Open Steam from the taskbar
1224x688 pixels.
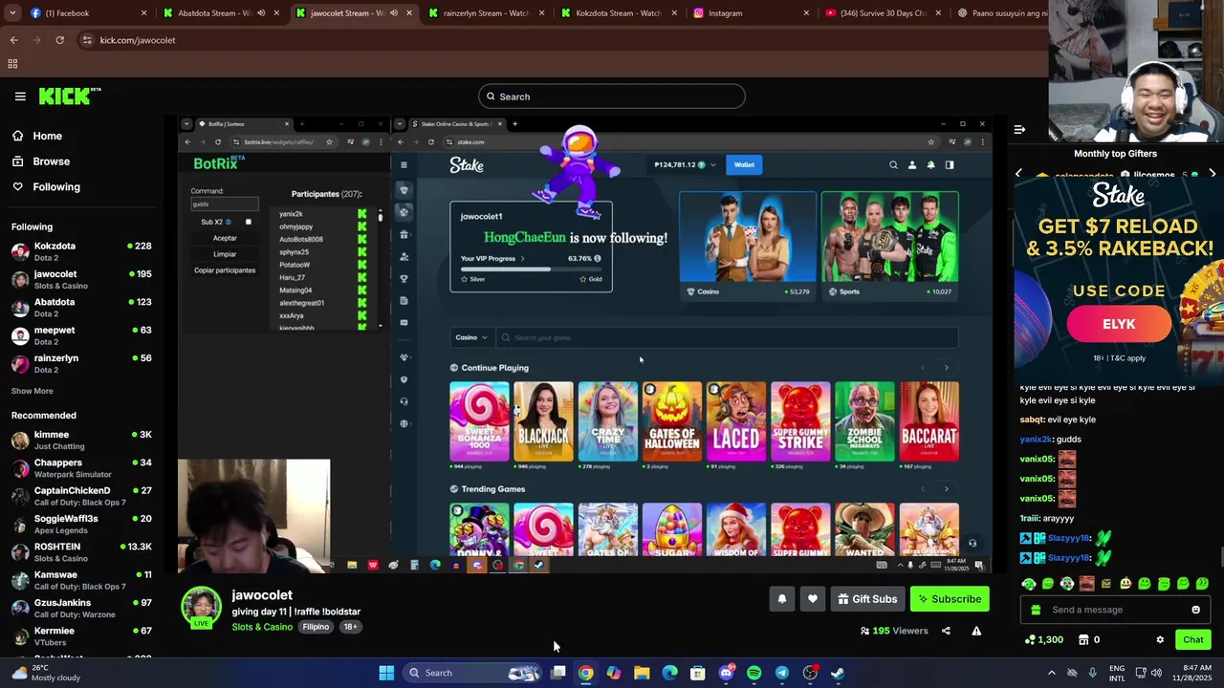tap(838, 673)
